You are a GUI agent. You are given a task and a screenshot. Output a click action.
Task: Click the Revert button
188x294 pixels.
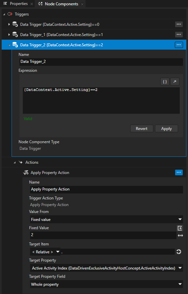tap(141, 129)
